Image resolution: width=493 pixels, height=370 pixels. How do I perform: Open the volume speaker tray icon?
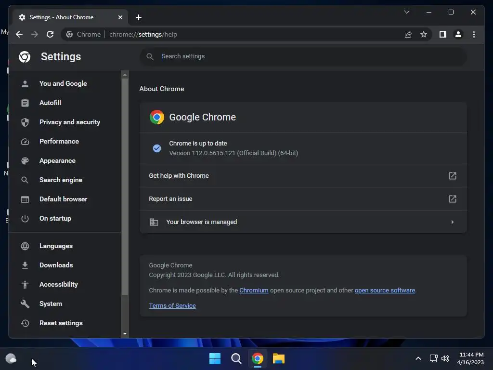(x=445, y=358)
